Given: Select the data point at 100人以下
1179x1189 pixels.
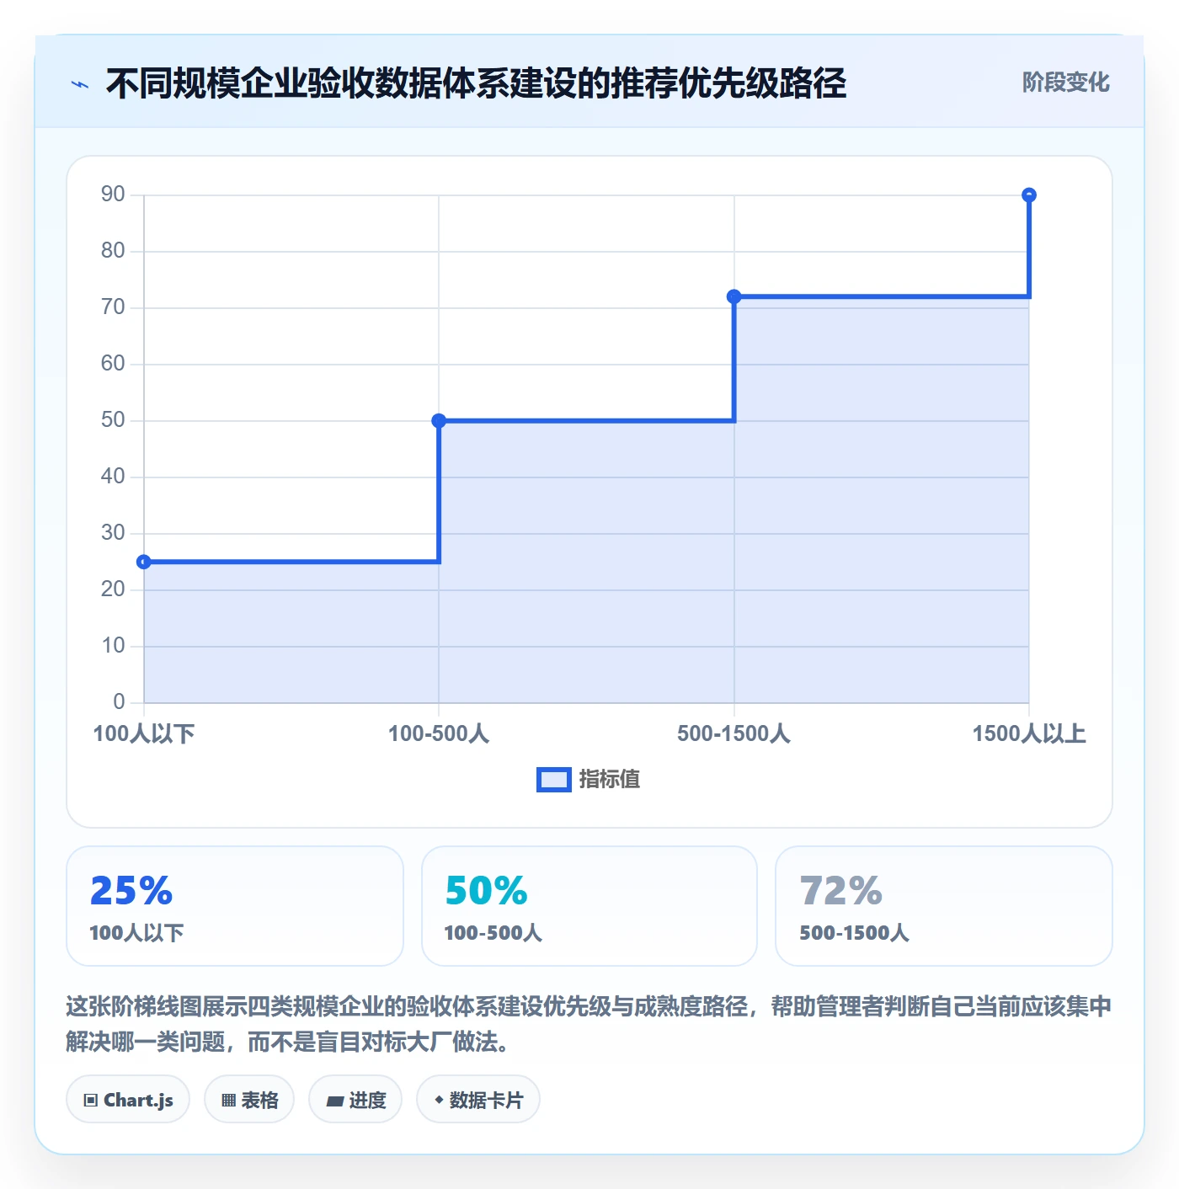Looking at the screenshot, I should tap(144, 562).
